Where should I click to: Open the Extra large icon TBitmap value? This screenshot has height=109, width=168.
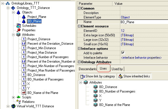(127, 35)
